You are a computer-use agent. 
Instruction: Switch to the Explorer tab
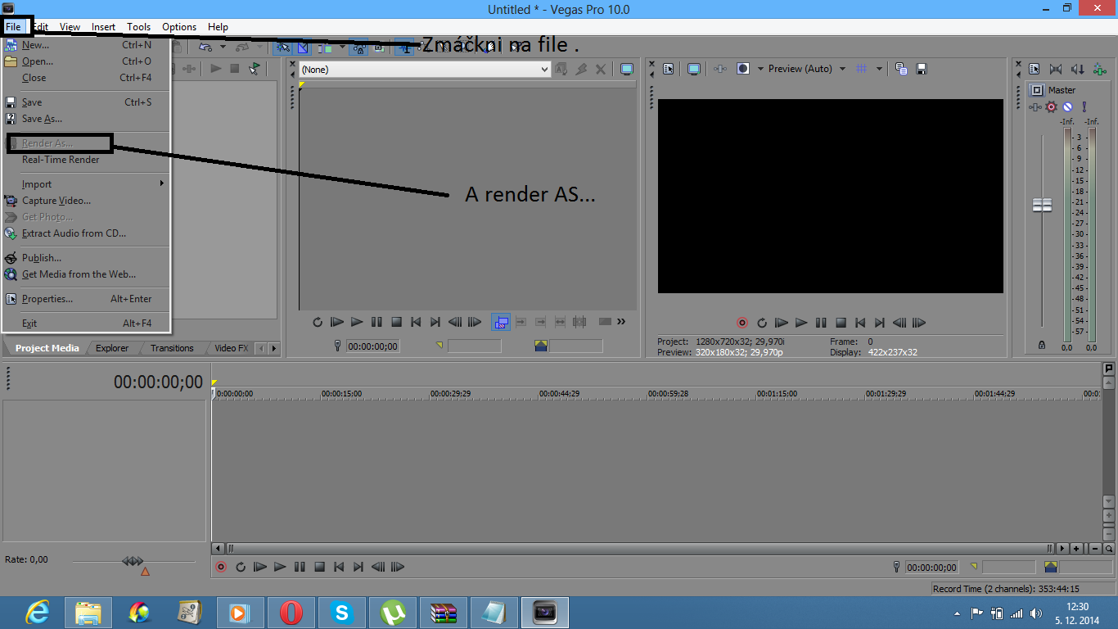[112, 348]
